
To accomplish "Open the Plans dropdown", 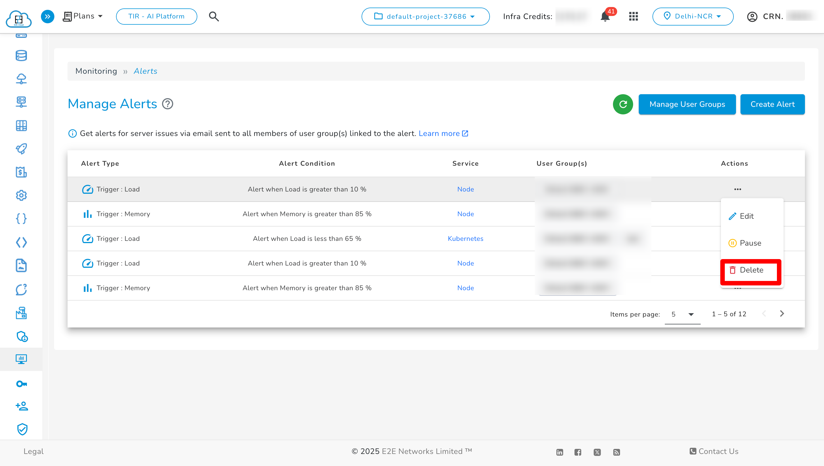I will 83,16.
